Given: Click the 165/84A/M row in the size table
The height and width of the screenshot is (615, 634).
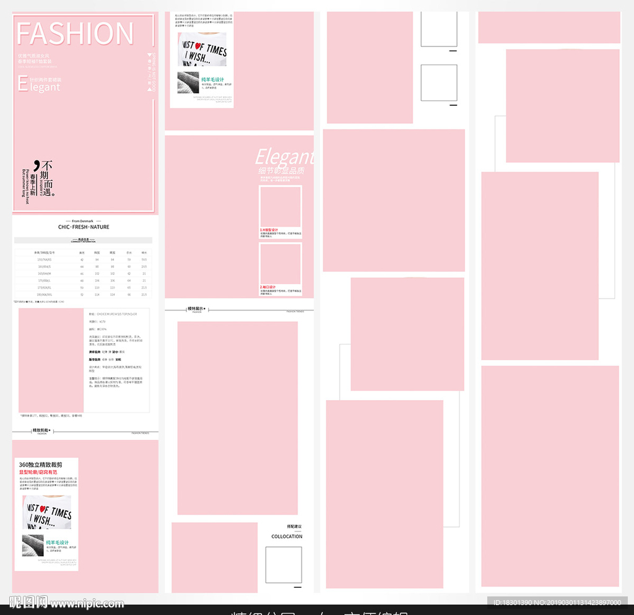Looking at the screenshot, I should pos(83,273).
